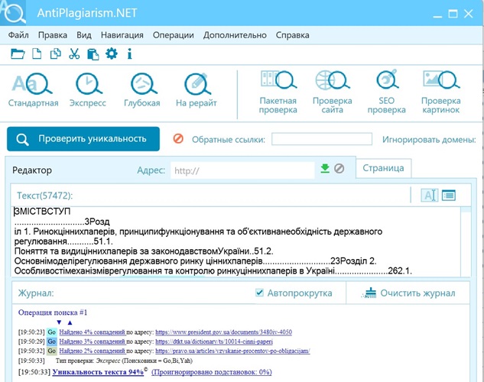This screenshot has height=382, width=484.
Task: Open the pravo.ua articles link
Action: coord(232,351)
